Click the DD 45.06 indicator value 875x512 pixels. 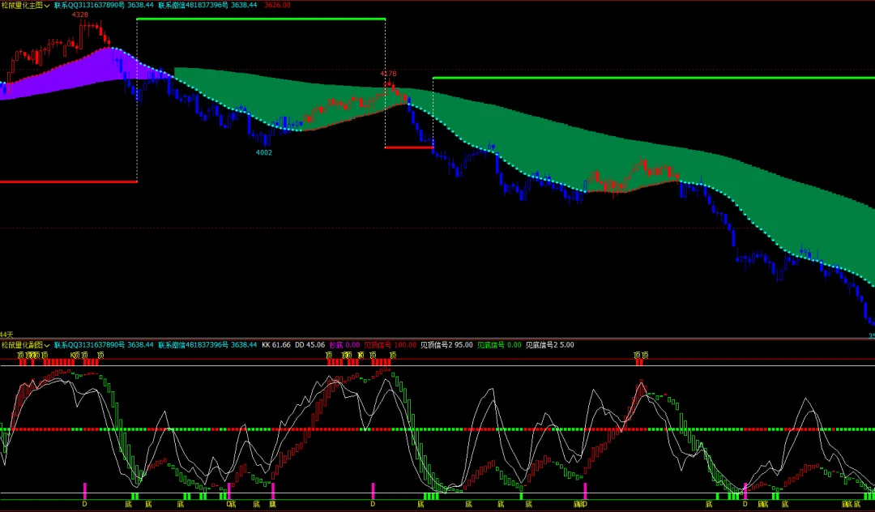pos(309,344)
